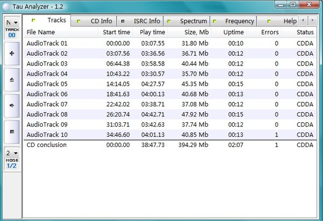Screen dimensions: 323x221
Task: Click the eject disc button
Action: (x=12, y=79)
